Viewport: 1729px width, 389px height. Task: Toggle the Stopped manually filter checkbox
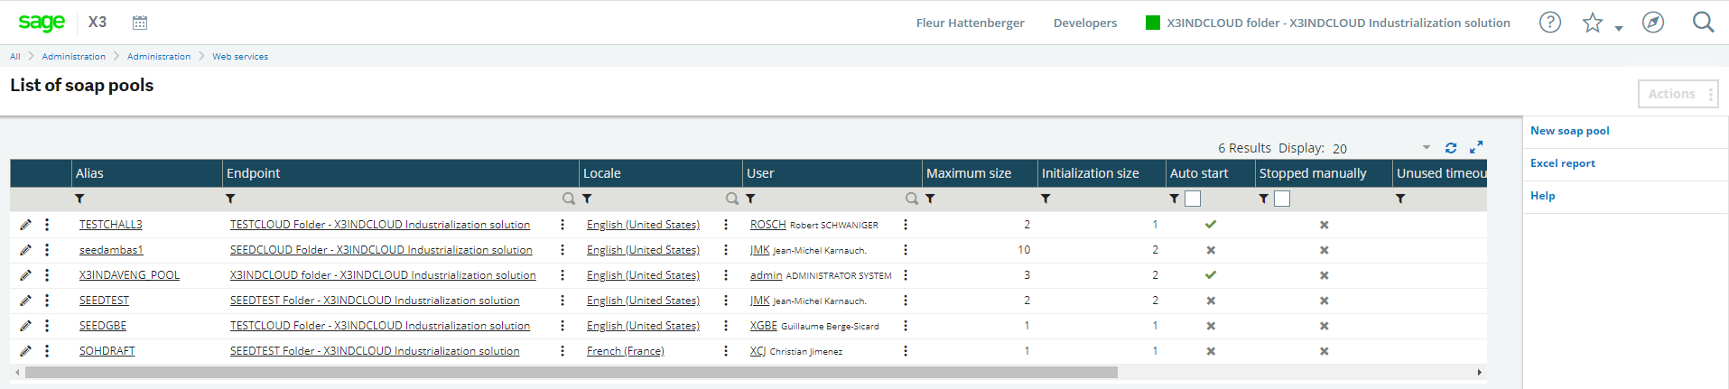pos(1282,199)
